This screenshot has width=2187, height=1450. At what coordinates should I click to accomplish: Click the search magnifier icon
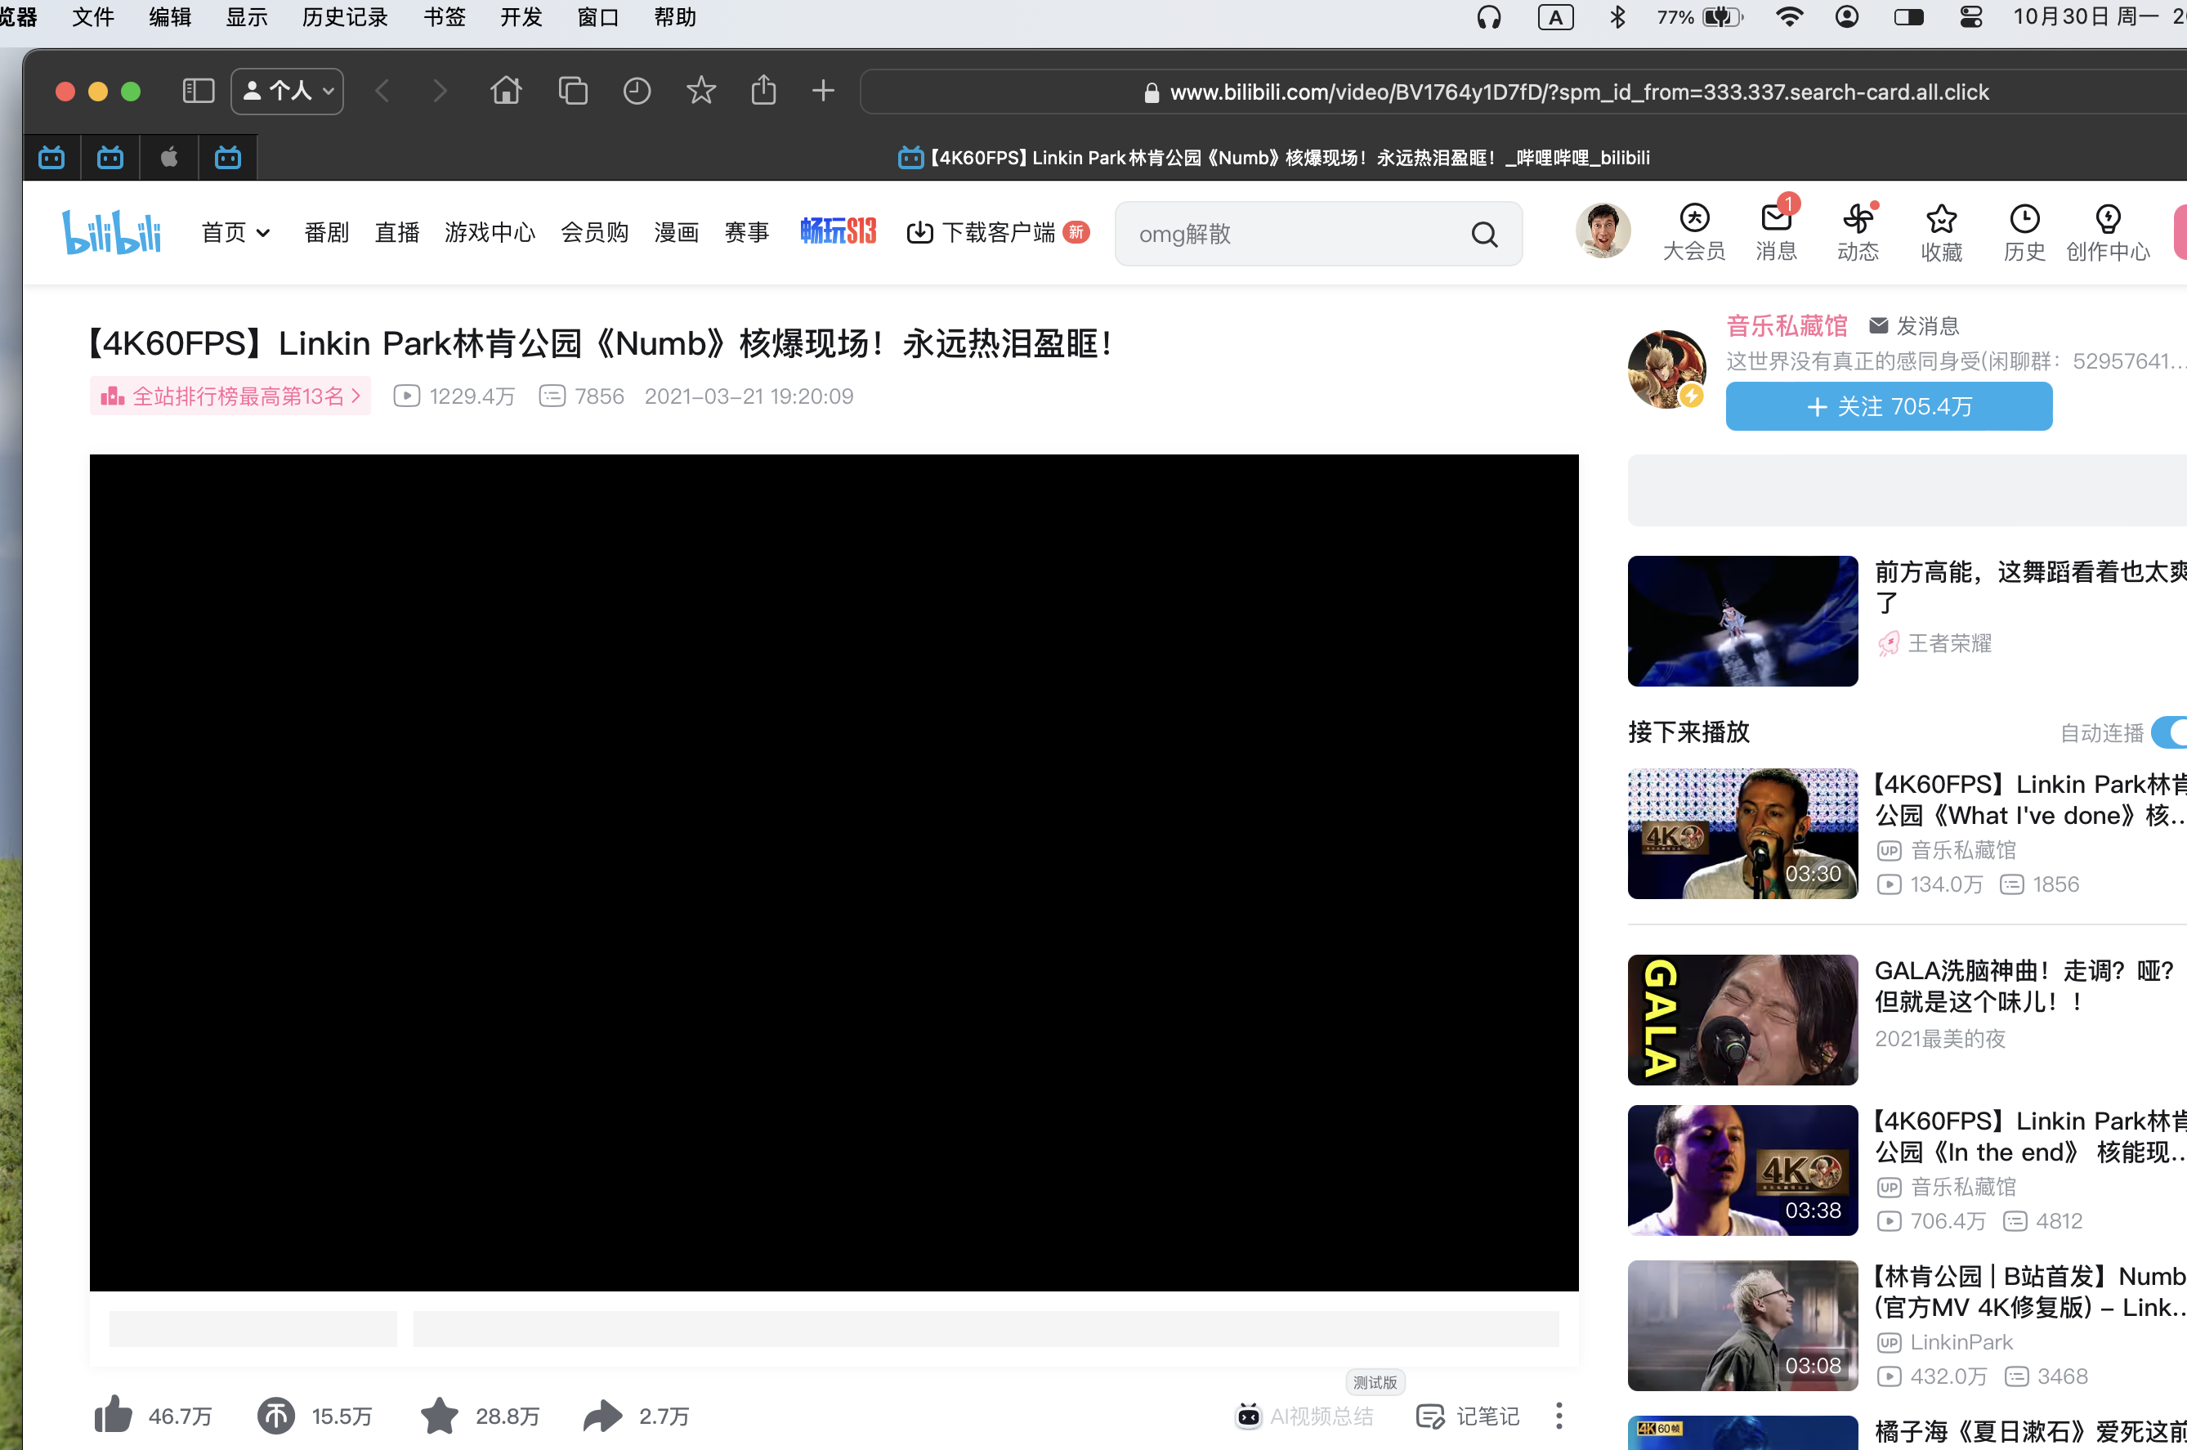point(1483,234)
